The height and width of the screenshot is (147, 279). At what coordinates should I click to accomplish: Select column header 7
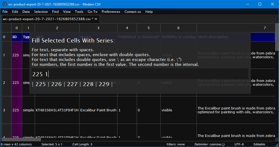(236, 28)
